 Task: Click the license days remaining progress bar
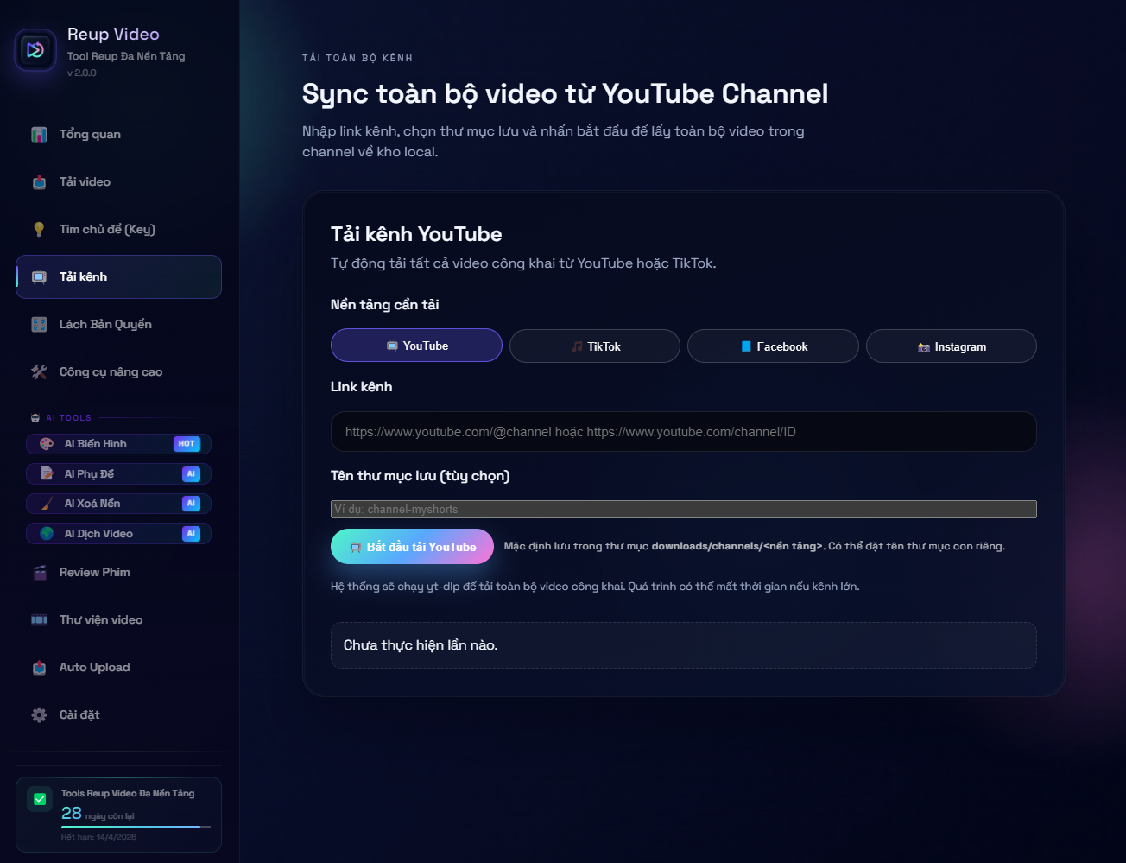coord(136,827)
